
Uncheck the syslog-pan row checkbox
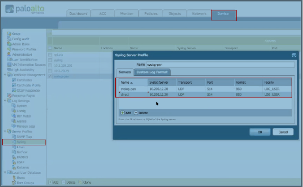point(50,76)
